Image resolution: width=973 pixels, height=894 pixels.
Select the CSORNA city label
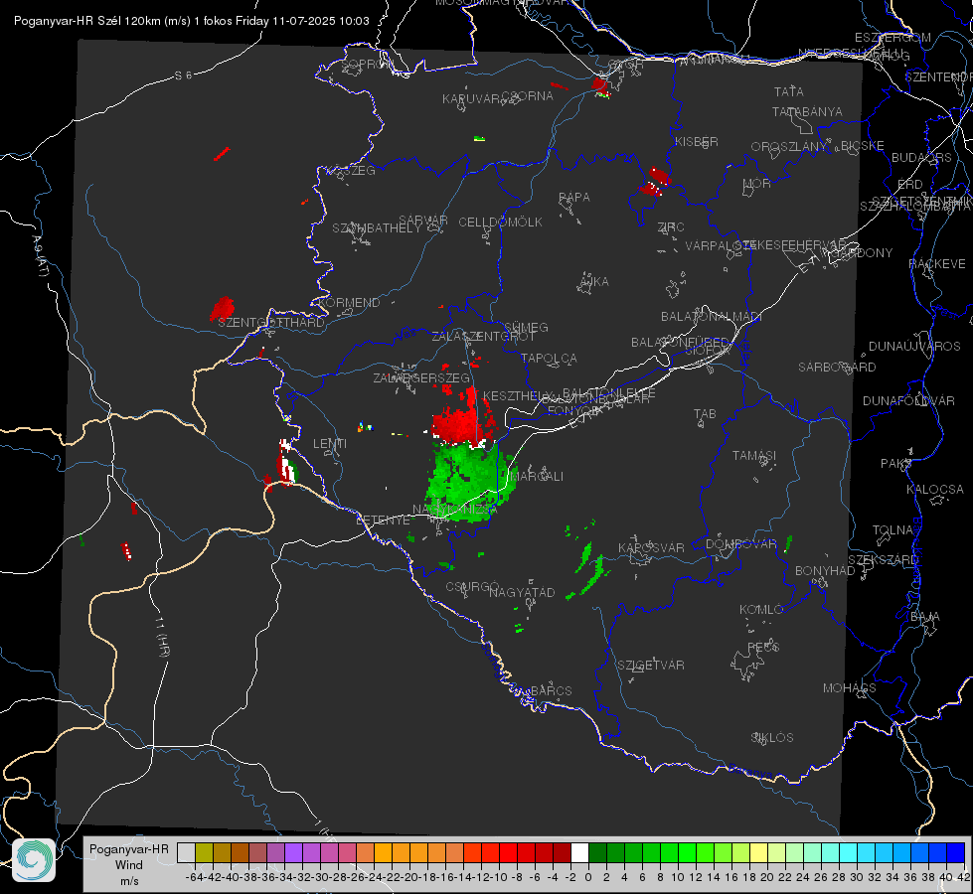[x=528, y=96]
